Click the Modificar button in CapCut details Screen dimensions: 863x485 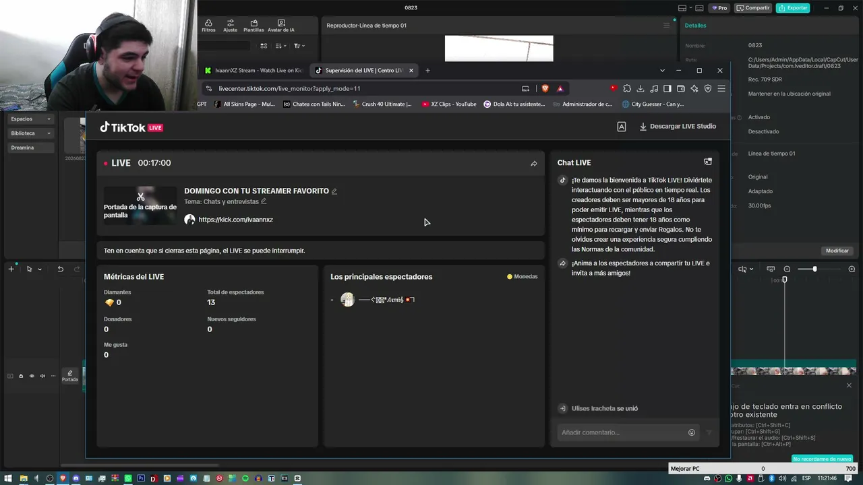click(x=837, y=251)
